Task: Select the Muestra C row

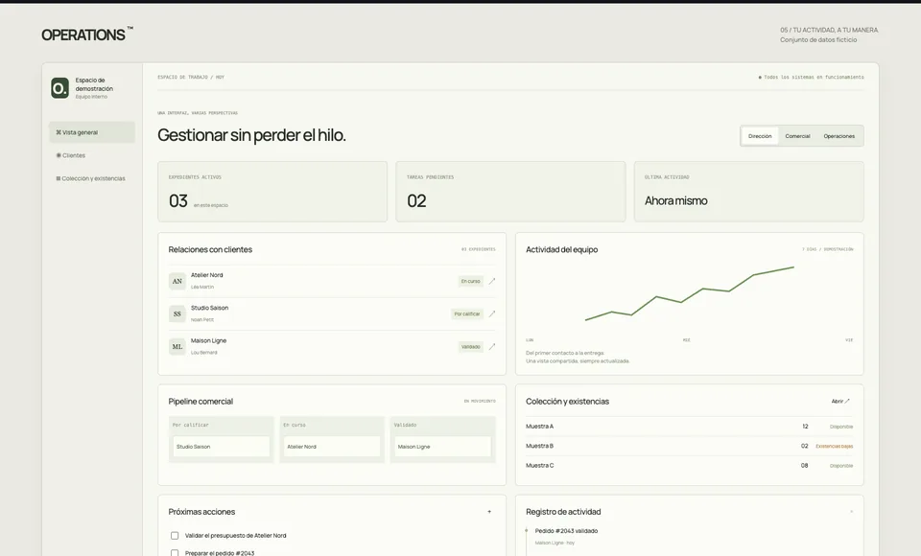Action: [689, 466]
